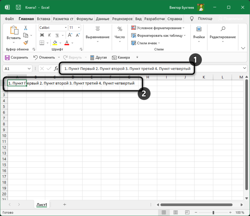
Task: Switch to Page Layout view
Action: (x=175, y=213)
